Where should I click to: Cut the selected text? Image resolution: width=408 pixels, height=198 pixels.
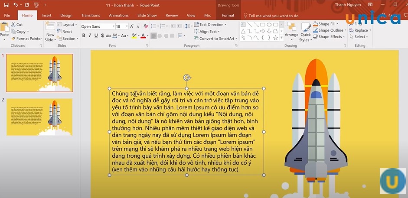[x=17, y=24]
